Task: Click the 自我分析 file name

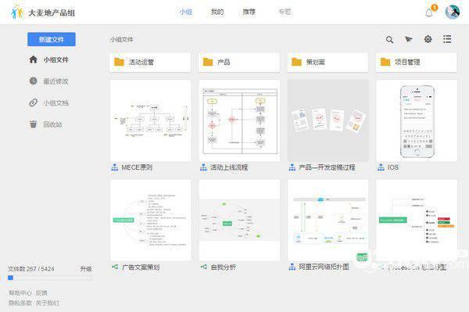Action: [x=223, y=267]
